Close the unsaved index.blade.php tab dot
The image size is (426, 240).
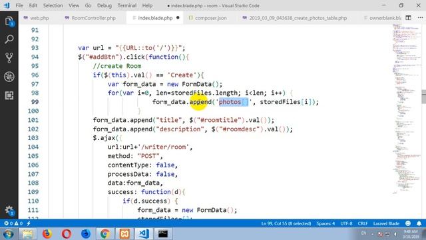[178, 18]
